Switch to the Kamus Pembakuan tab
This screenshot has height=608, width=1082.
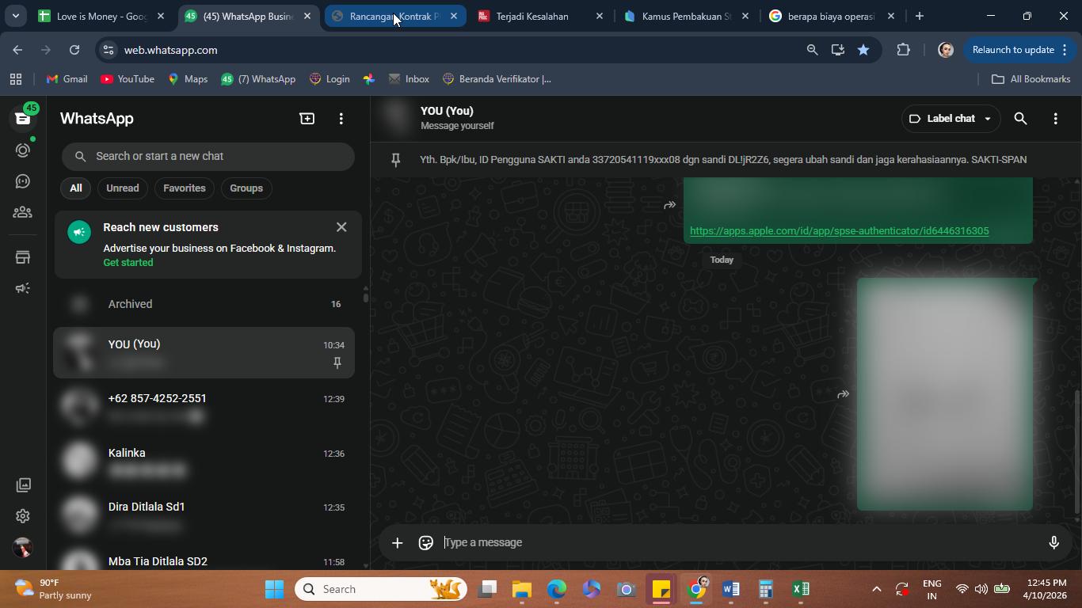coord(686,16)
